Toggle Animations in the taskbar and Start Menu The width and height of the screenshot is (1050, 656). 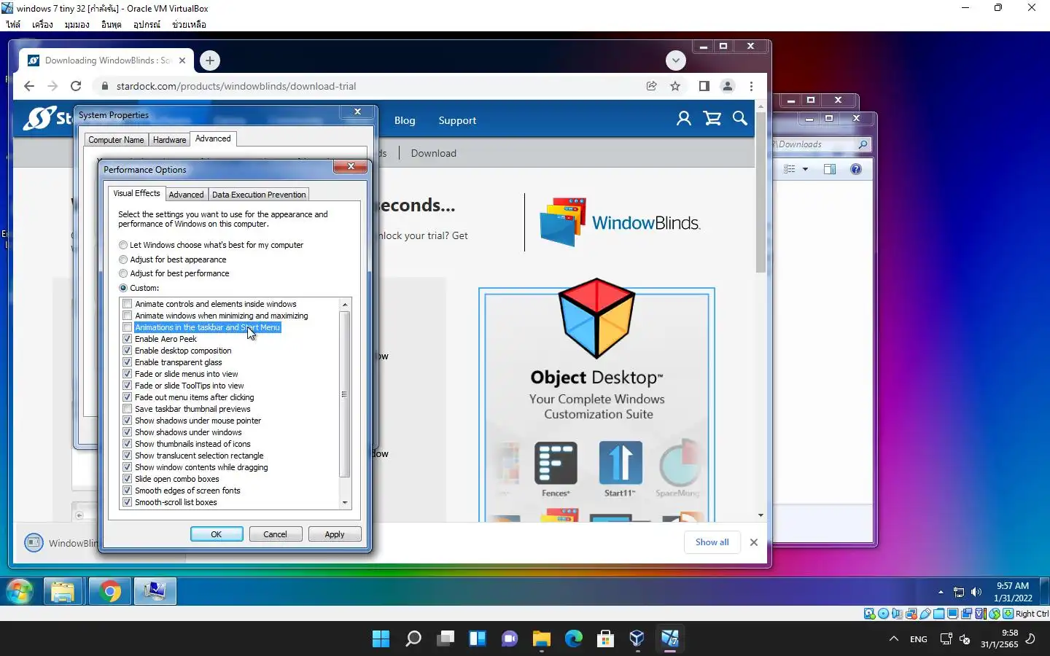point(128,327)
